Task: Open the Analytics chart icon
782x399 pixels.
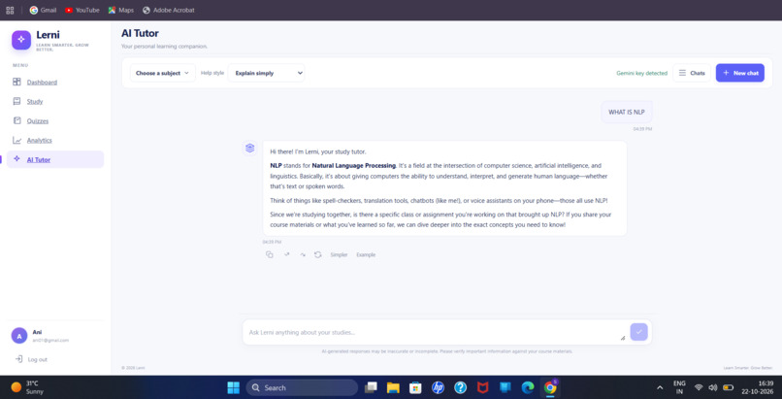Action: (16, 140)
